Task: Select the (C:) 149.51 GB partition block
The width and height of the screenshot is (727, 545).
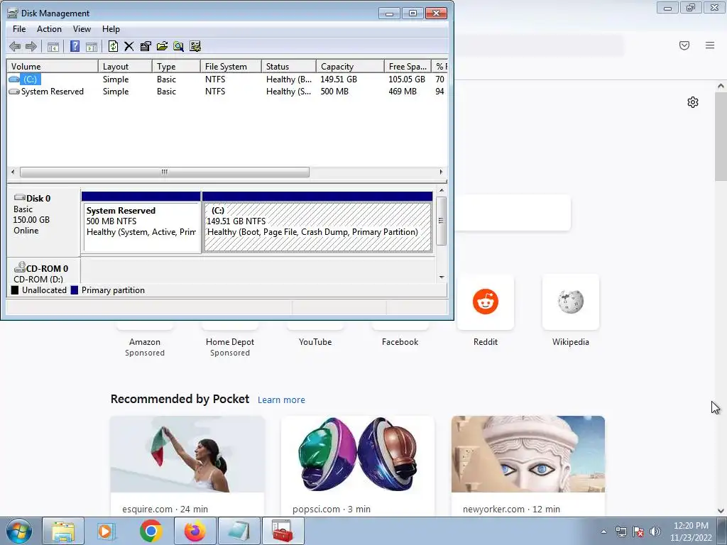Action: click(317, 228)
